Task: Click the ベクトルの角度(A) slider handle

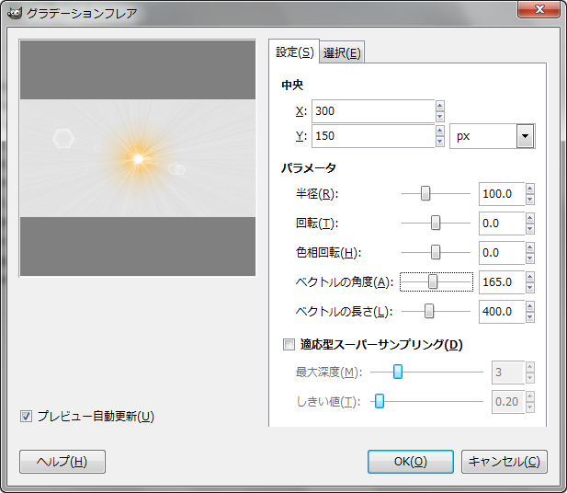Action: point(433,281)
